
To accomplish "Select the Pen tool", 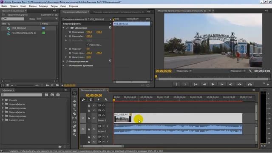I will point(75,126).
